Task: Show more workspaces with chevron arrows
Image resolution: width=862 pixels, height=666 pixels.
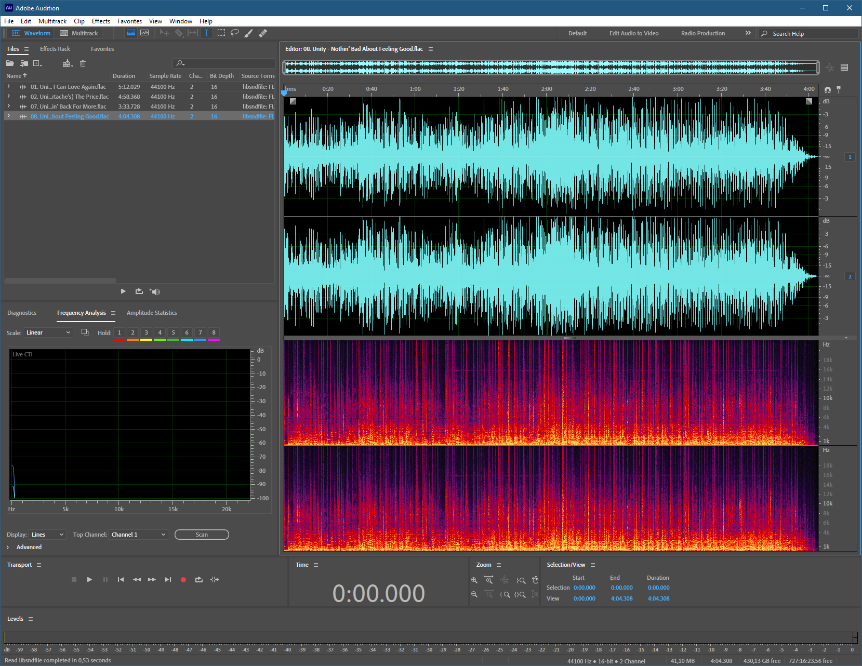Action: coord(748,33)
